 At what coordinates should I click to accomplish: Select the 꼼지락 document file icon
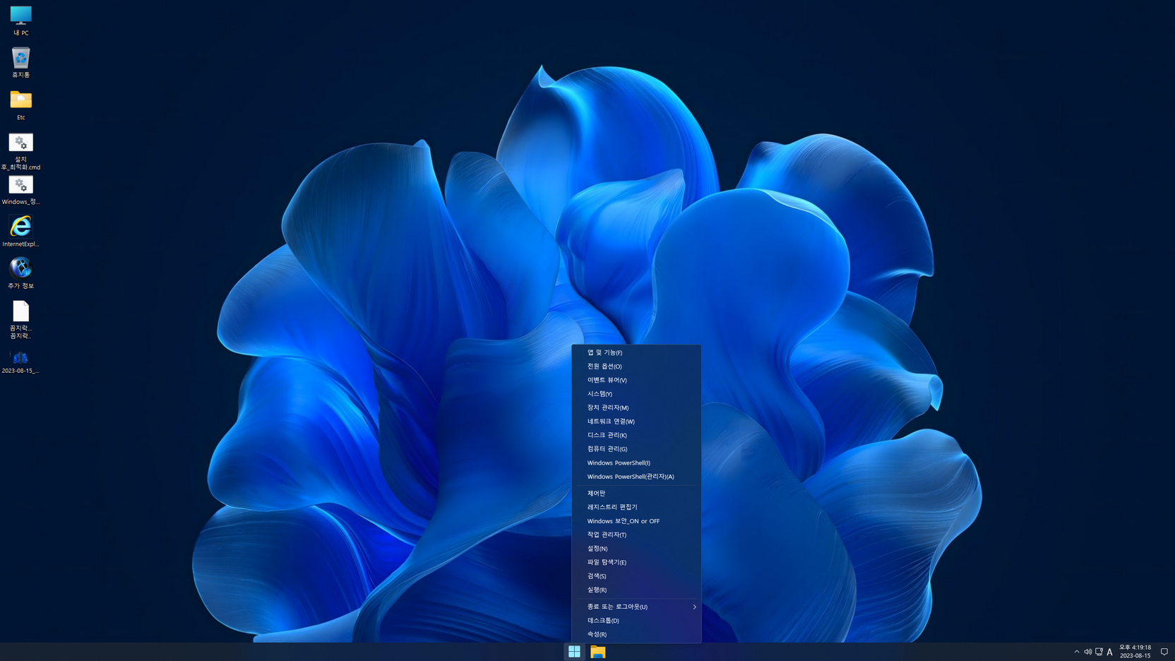20,319
